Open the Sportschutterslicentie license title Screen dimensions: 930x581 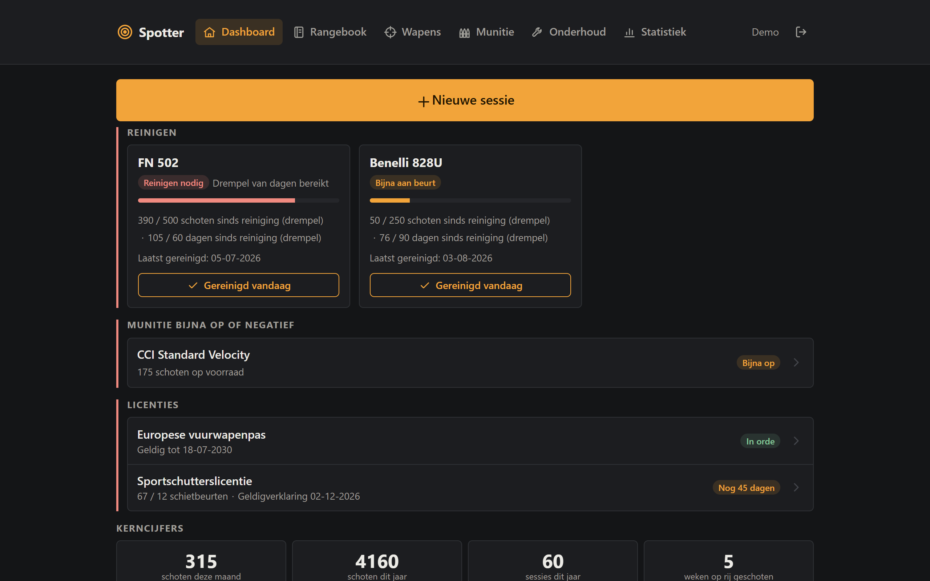194,481
